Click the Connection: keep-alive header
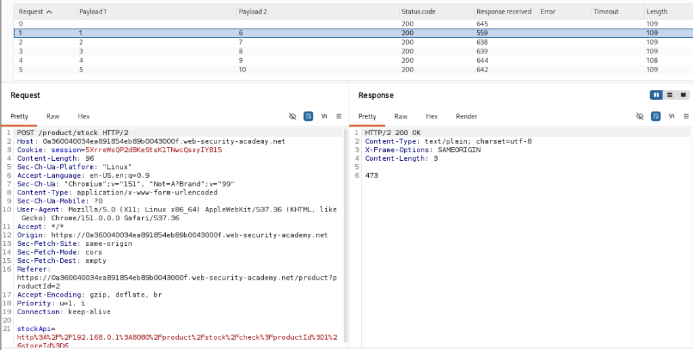 coord(64,311)
